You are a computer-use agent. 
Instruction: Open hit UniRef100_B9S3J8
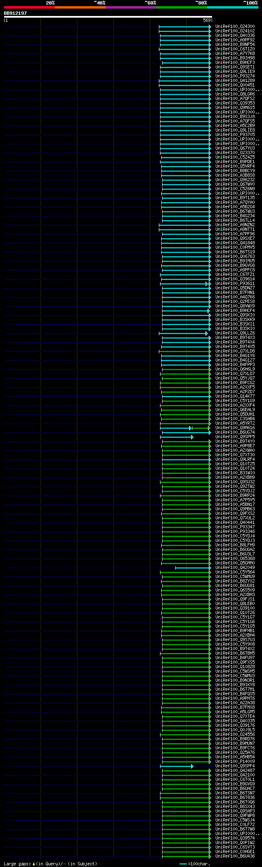click(235, 117)
